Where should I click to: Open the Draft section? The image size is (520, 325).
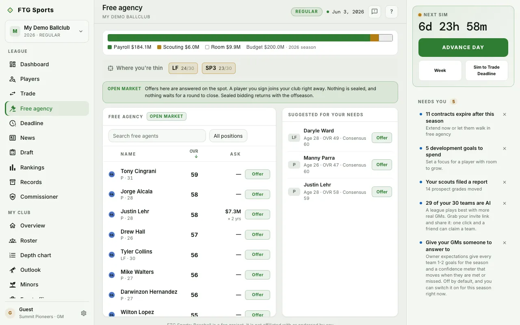click(47, 152)
